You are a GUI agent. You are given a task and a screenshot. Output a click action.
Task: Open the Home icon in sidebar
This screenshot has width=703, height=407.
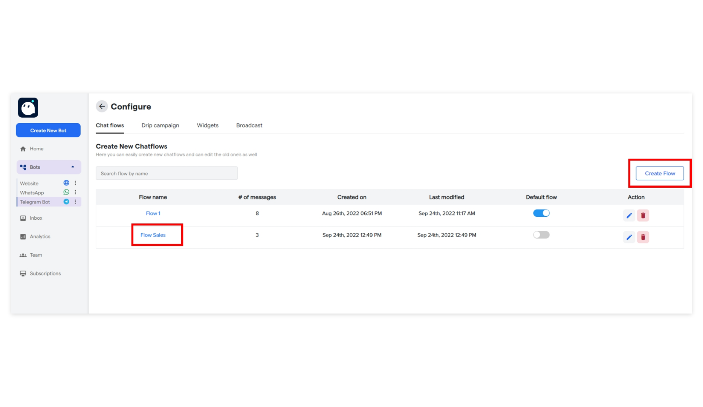(23, 149)
